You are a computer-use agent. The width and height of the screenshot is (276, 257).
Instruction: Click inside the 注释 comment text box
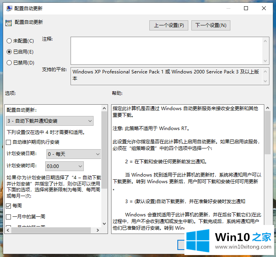[x=167, y=51]
